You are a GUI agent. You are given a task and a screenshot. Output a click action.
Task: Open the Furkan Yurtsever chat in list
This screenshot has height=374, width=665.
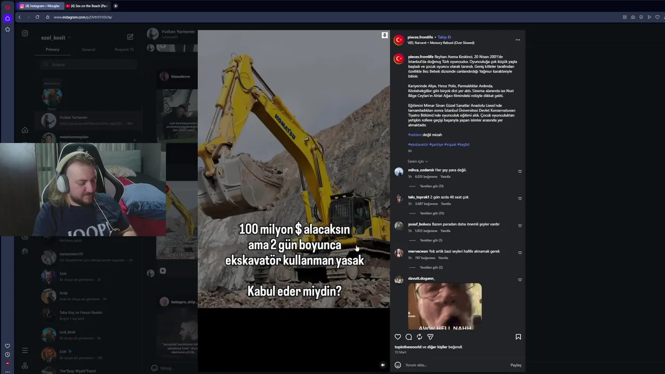89,121
